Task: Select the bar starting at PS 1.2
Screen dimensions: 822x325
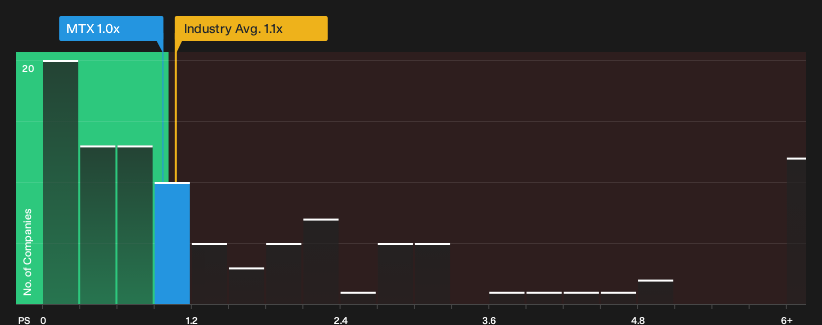Action: pos(210,274)
